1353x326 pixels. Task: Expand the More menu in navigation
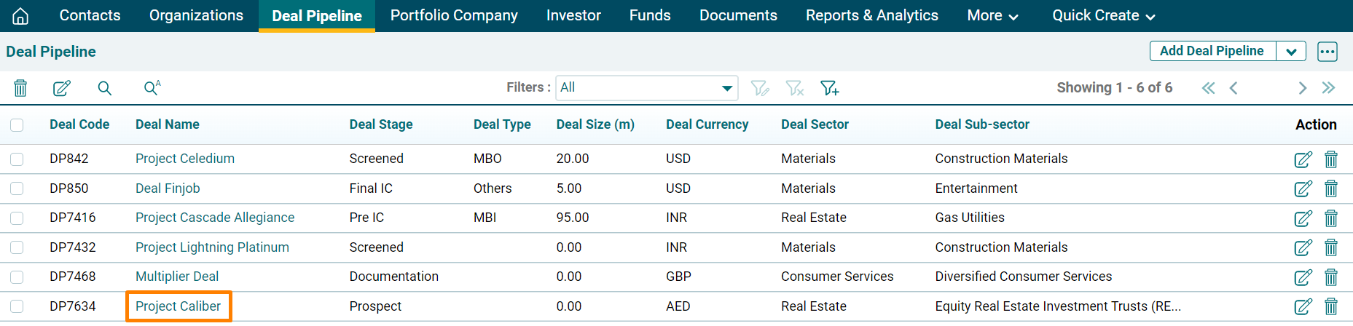click(992, 15)
